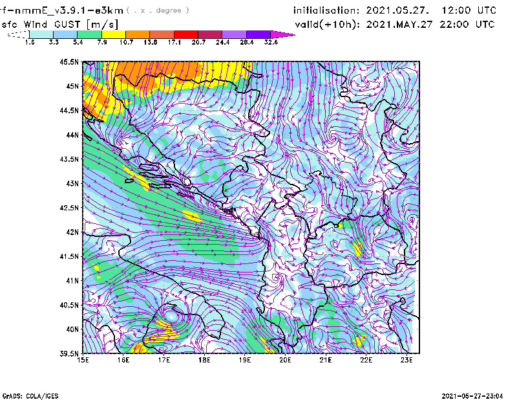Click the red 17.1–20.7 legend swatch
Image resolution: width=517 pixels, height=400 pixels.
point(186,34)
